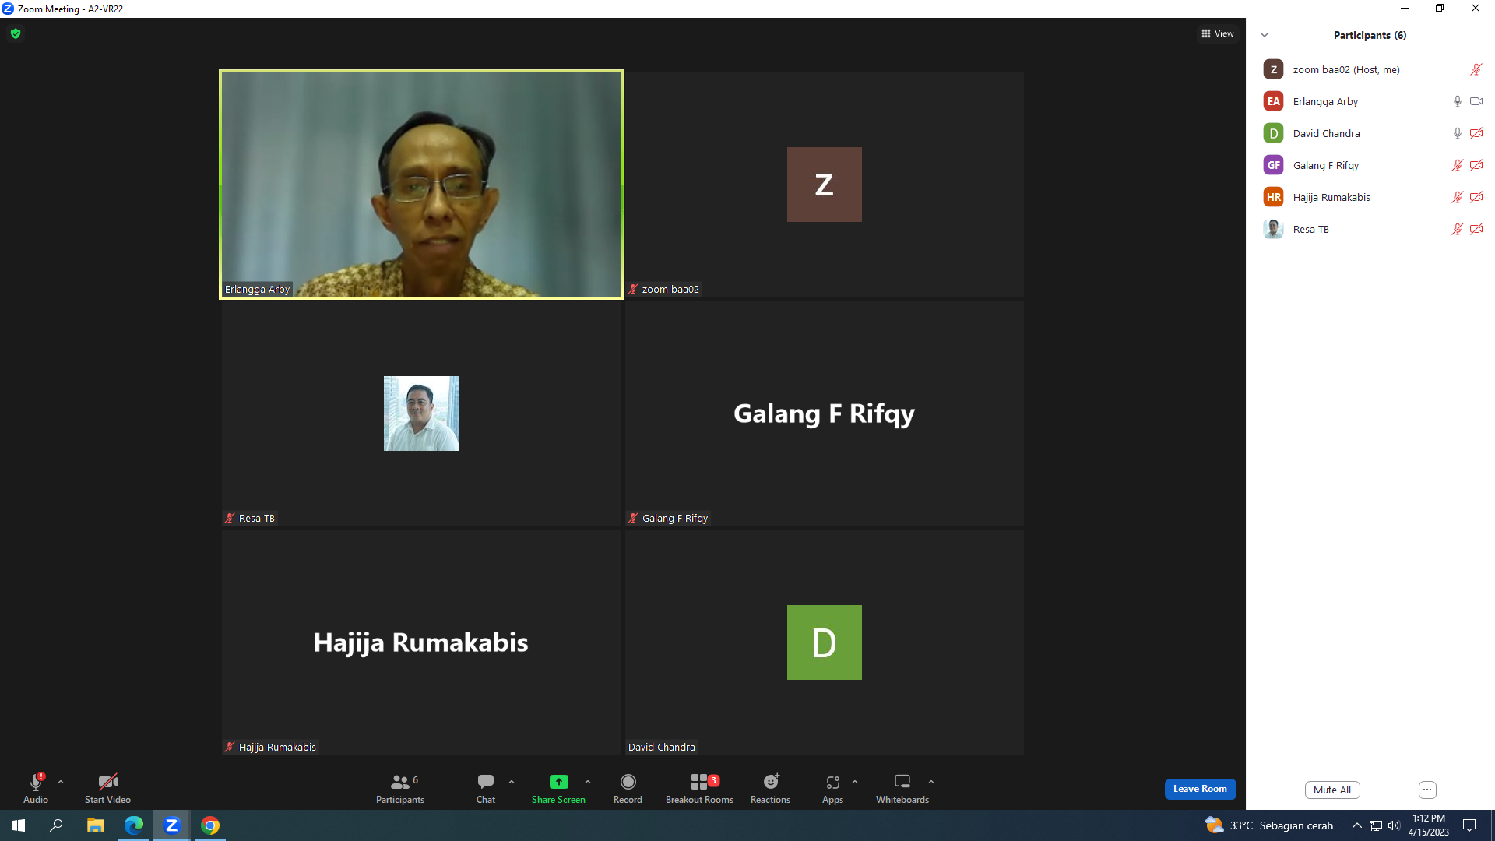Click Mute All in participants panel
The height and width of the screenshot is (841, 1495).
[1332, 790]
